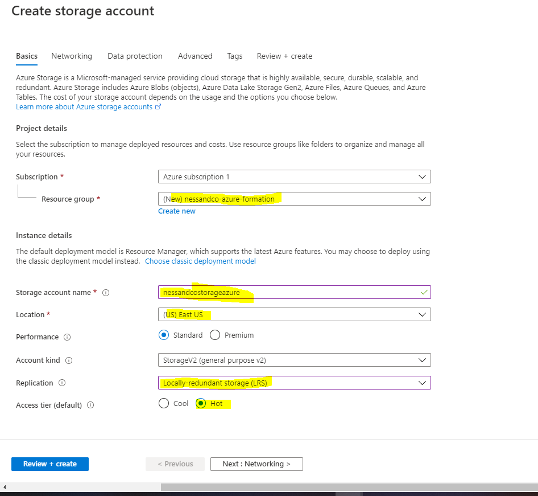Click Create new resource group link
This screenshot has height=496, width=538.
[177, 211]
